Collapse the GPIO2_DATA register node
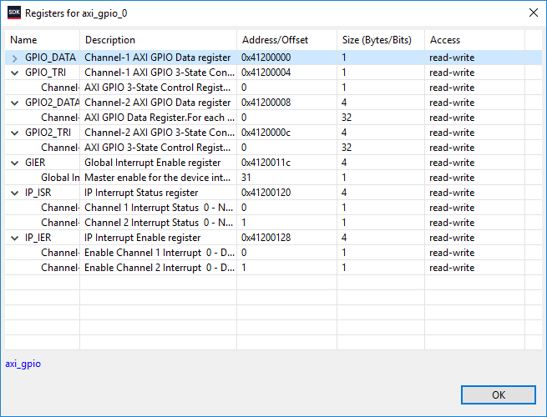Screen dimensions: 547x417 (15, 103)
